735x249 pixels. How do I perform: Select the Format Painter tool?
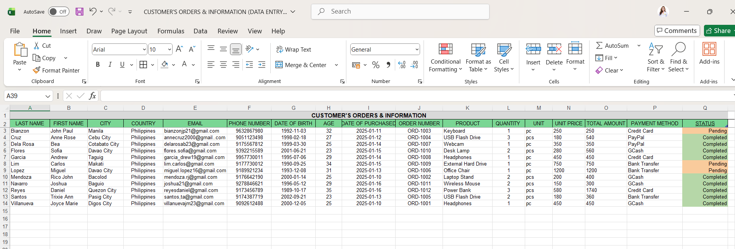(56, 70)
